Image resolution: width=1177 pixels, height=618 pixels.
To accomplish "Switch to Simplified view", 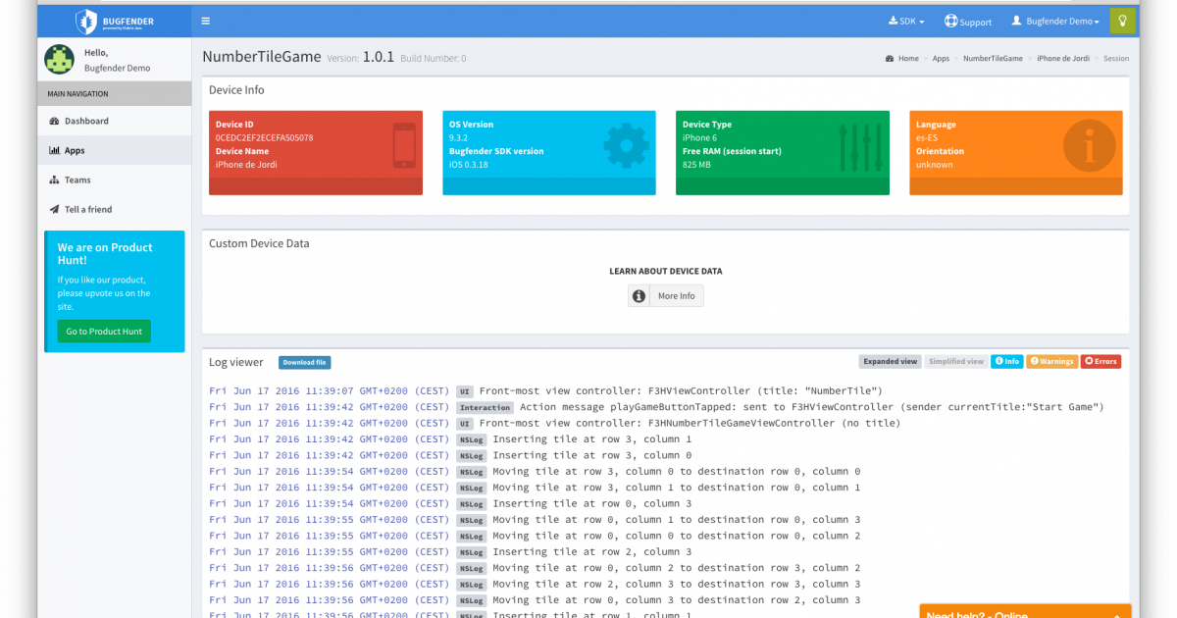I will (955, 362).
